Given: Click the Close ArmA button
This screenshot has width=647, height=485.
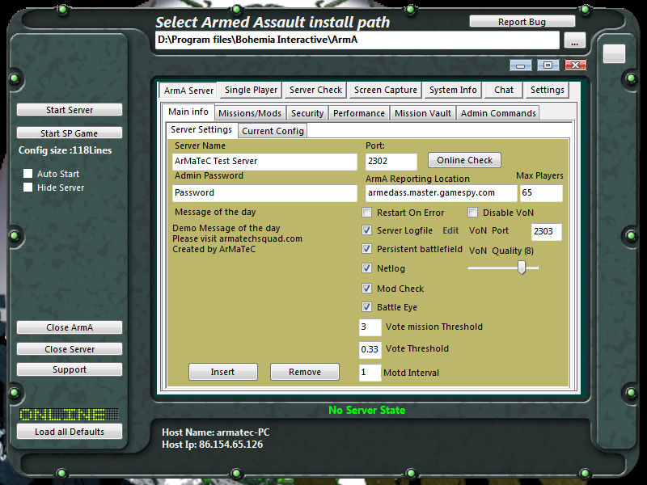Looking at the screenshot, I should [70, 327].
